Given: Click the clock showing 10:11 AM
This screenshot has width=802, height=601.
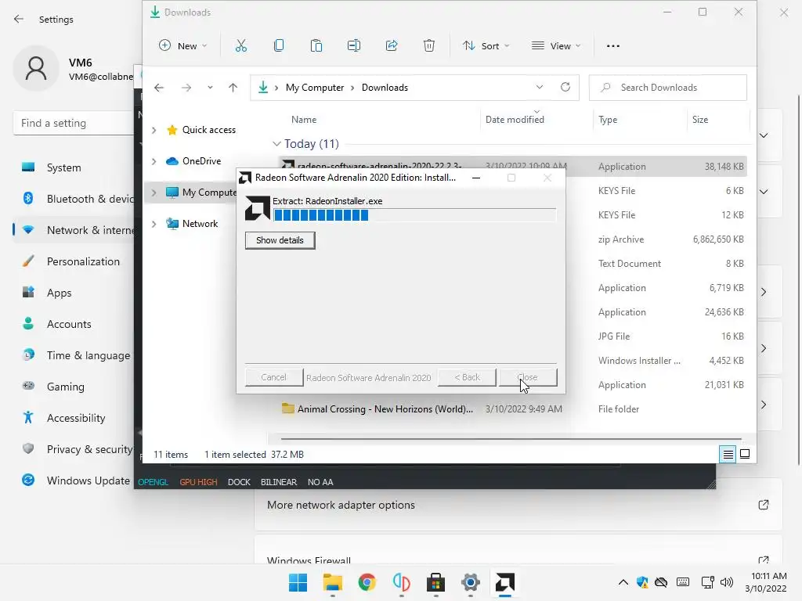Looking at the screenshot, I should [x=769, y=576].
